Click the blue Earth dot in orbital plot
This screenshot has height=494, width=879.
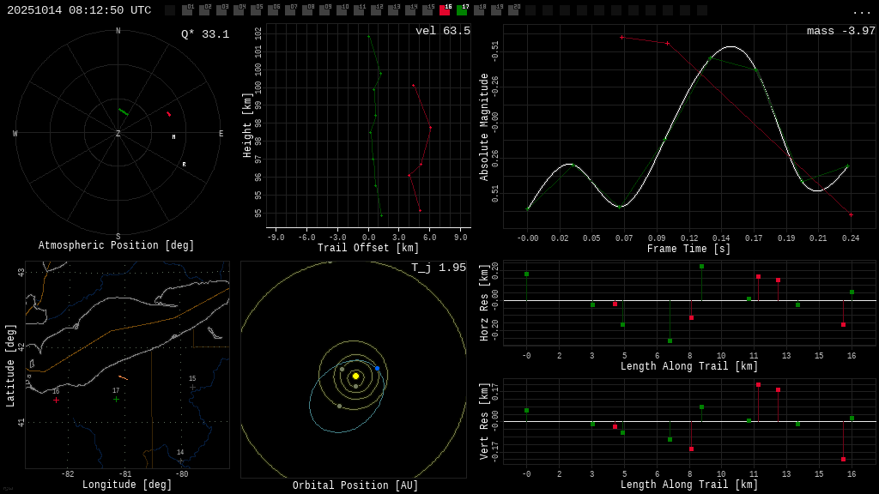(x=377, y=368)
